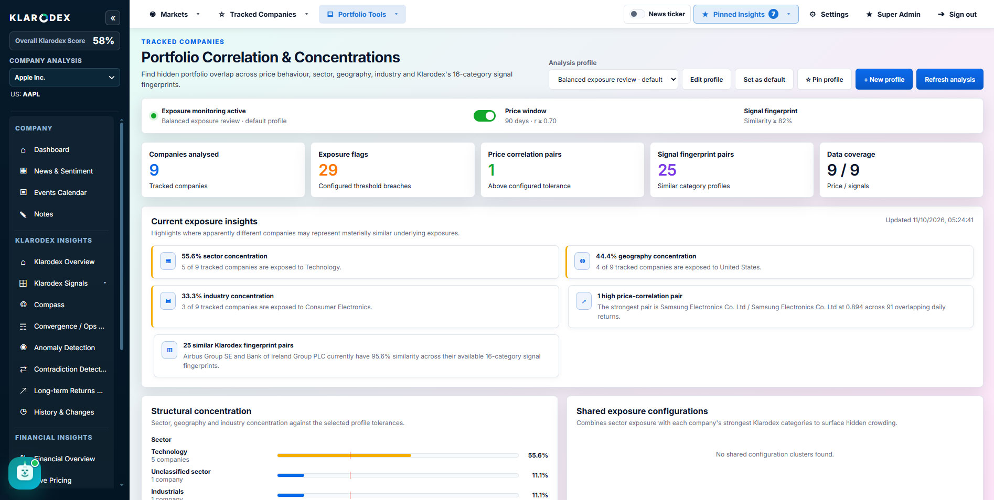Open the Analysis profile dropdown

tap(613, 80)
